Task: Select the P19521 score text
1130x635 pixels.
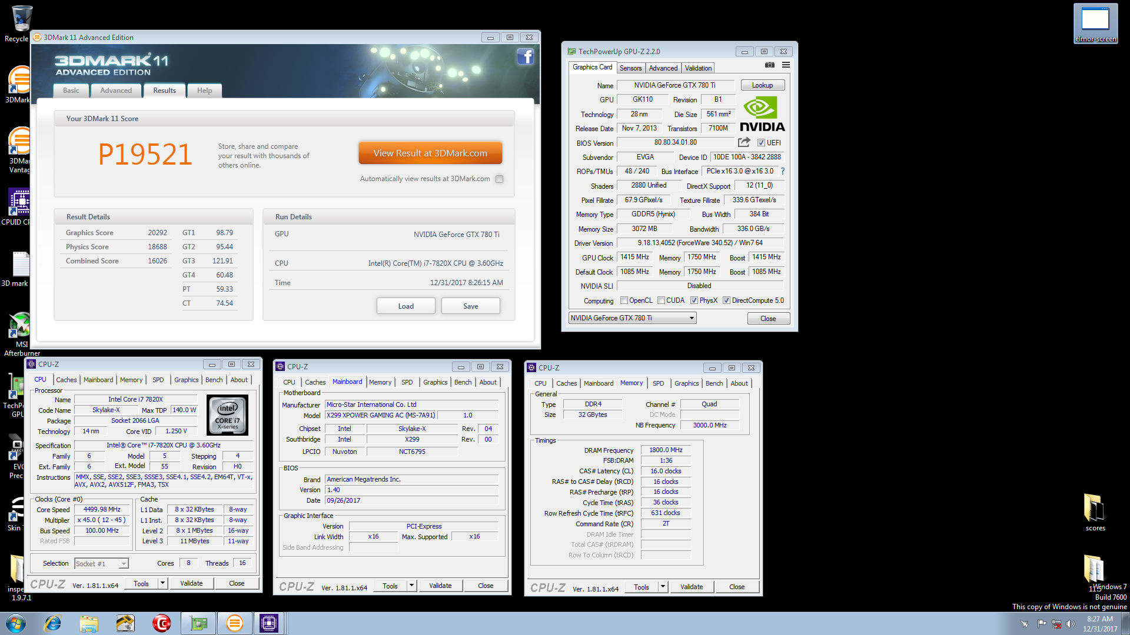Action: click(x=145, y=155)
